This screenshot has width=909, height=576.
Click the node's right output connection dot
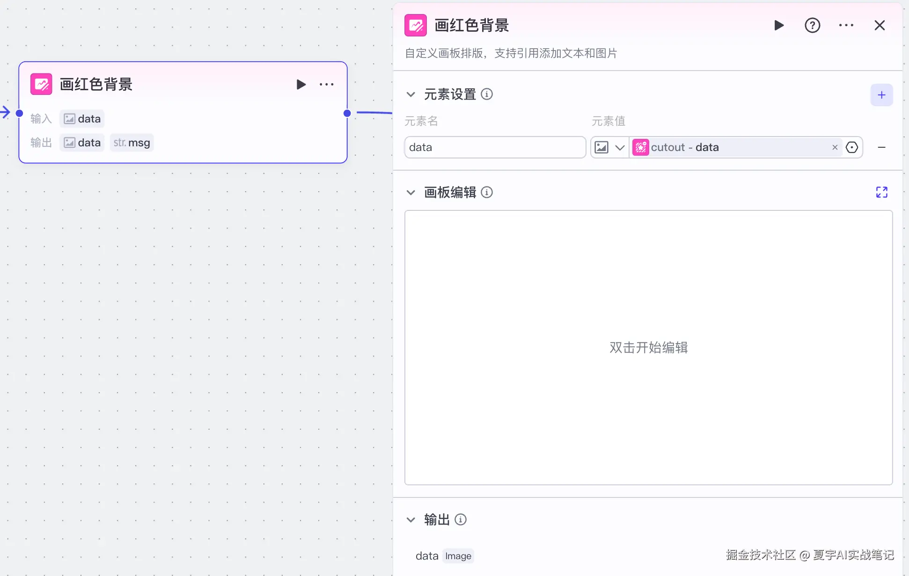pyautogui.click(x=347, y=113)
